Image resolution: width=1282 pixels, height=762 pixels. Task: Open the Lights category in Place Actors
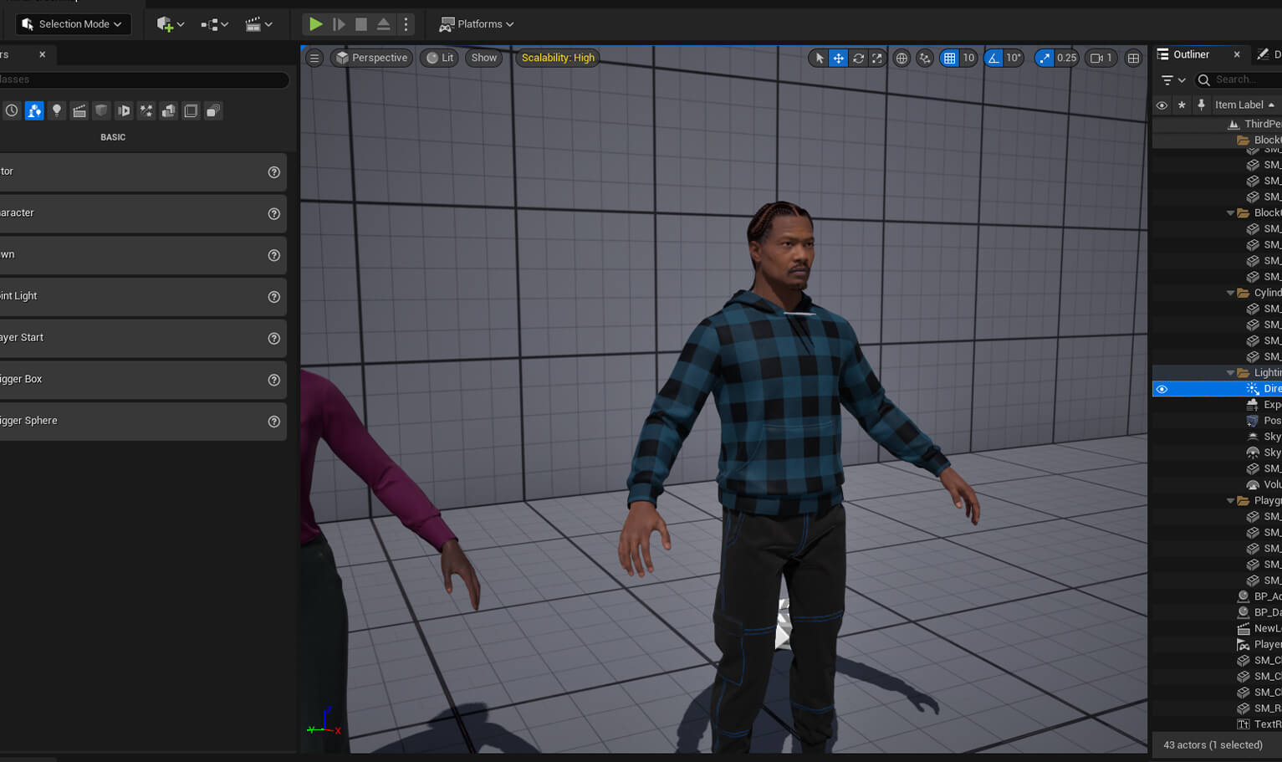57,110
